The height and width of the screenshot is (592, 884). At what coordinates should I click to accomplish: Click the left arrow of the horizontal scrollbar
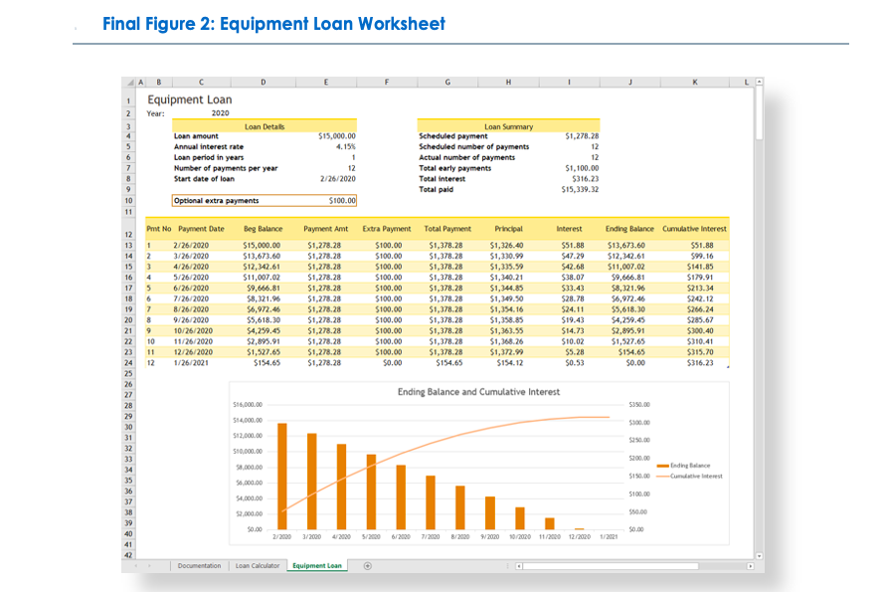coord(518,565)
